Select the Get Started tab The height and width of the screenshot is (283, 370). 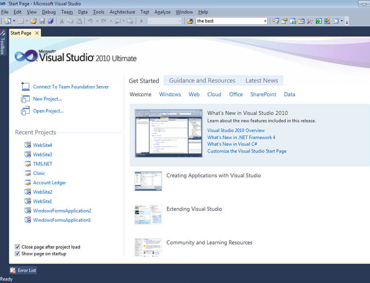tap(144, 81)
